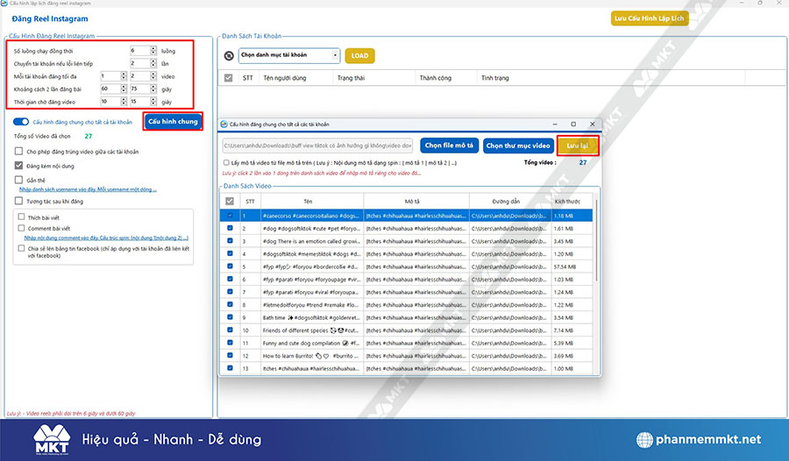Select the Funny and cute dog compilation row
The image size is (789, 461).
406,343
